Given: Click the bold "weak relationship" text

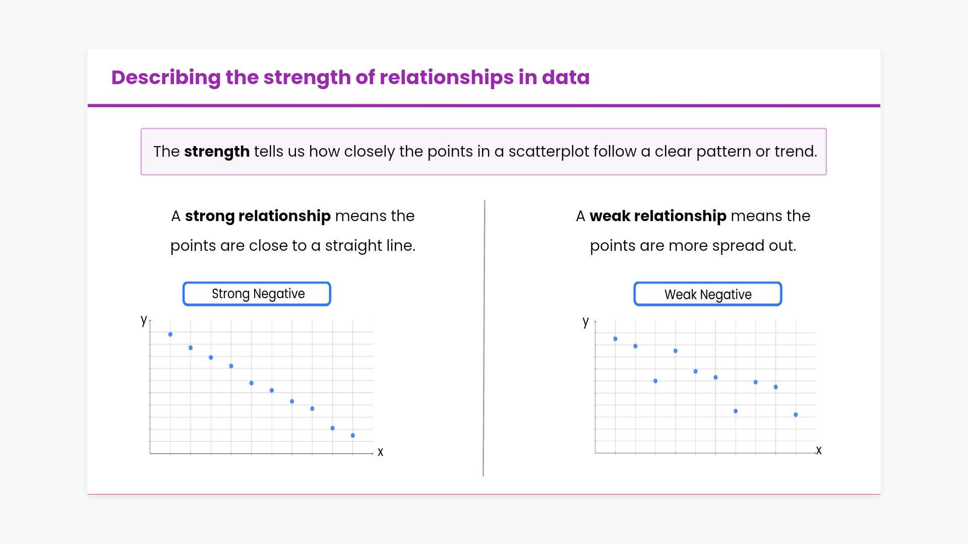Looking at the screenshot, I should pos(657,216).
